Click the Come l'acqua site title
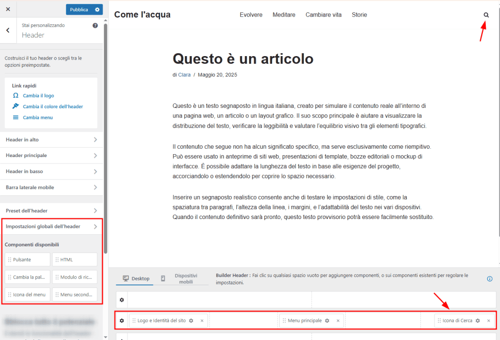This screenshot has height=340, width=500. point(142,15)
